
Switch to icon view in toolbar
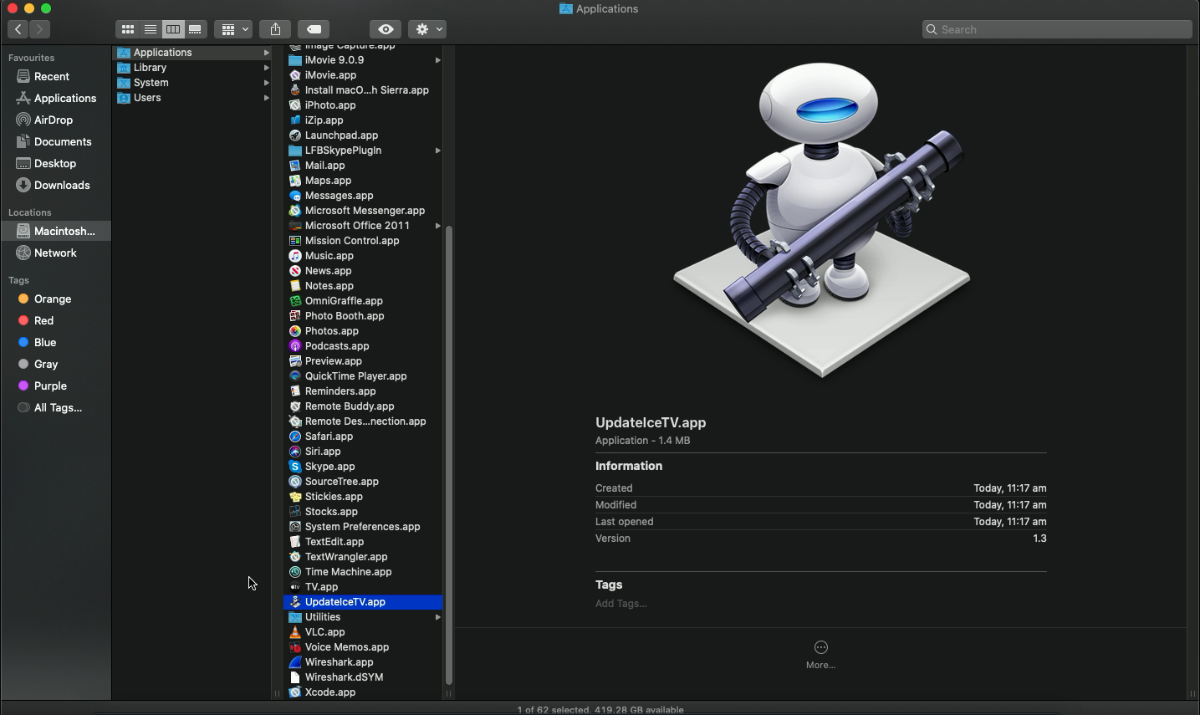coord(128,29)
